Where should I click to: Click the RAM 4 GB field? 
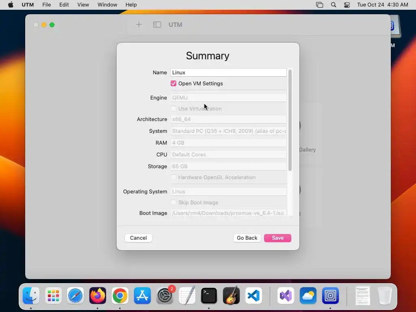coord(228,143)
